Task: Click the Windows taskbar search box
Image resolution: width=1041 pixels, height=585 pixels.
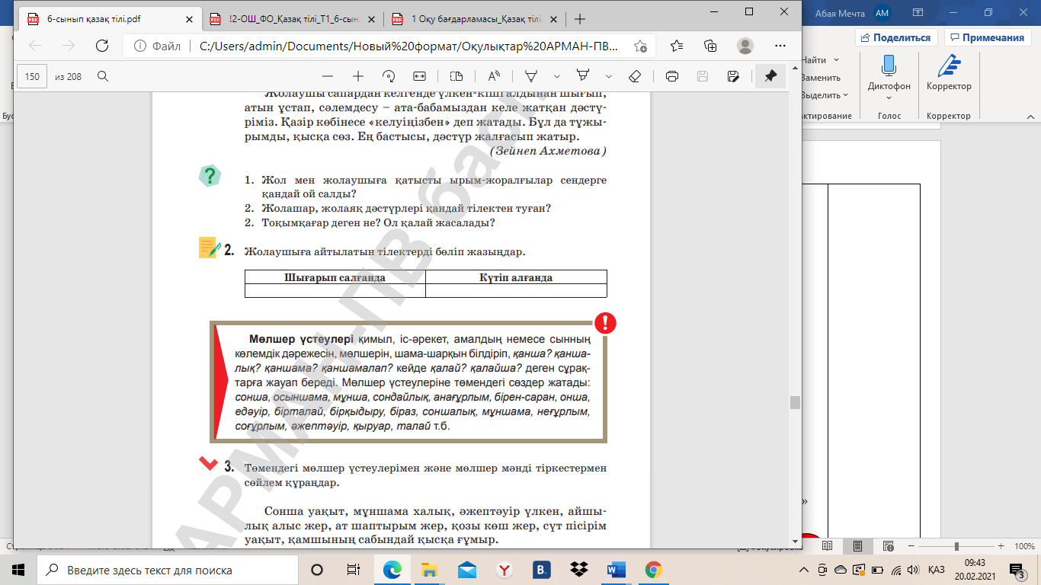Action: click(166, 570)
